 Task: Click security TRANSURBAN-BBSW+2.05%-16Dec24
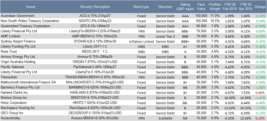tap(95, 77)
